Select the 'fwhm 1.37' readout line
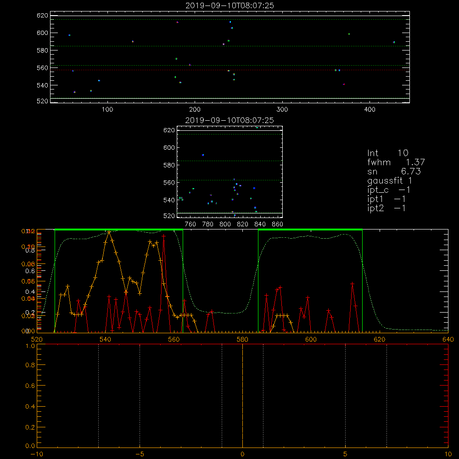This screenshot has height=459, width=459. (396, 162)
